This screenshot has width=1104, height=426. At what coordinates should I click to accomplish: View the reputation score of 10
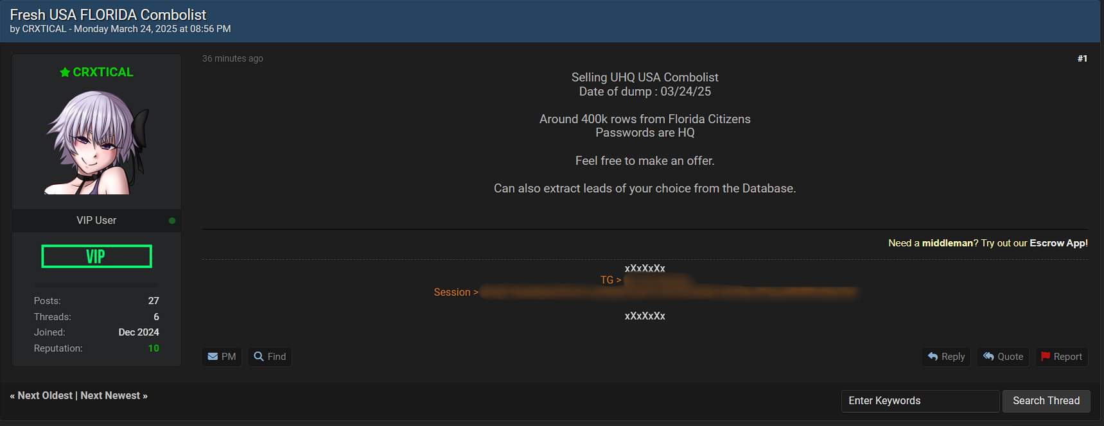tap(153, 348)
